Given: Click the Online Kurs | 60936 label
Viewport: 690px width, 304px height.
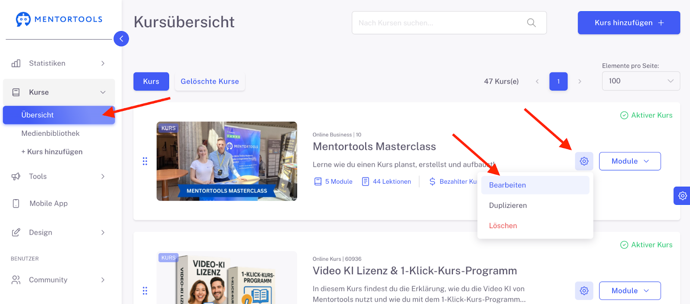Looking at the screenshot, I should (337, 259).
